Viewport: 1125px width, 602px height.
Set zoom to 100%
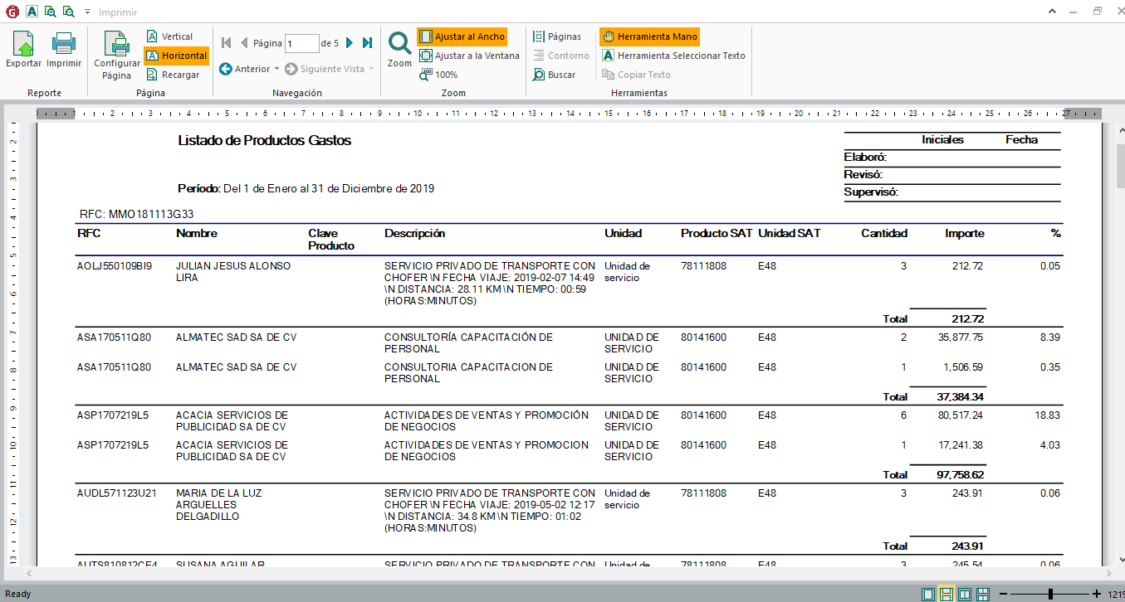[x=438, y=75]
